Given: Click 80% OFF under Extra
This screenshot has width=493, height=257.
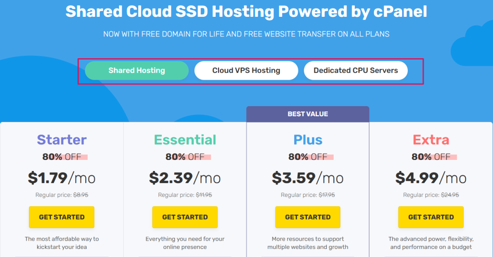Looking at the screenshot, I should [431, 157].
